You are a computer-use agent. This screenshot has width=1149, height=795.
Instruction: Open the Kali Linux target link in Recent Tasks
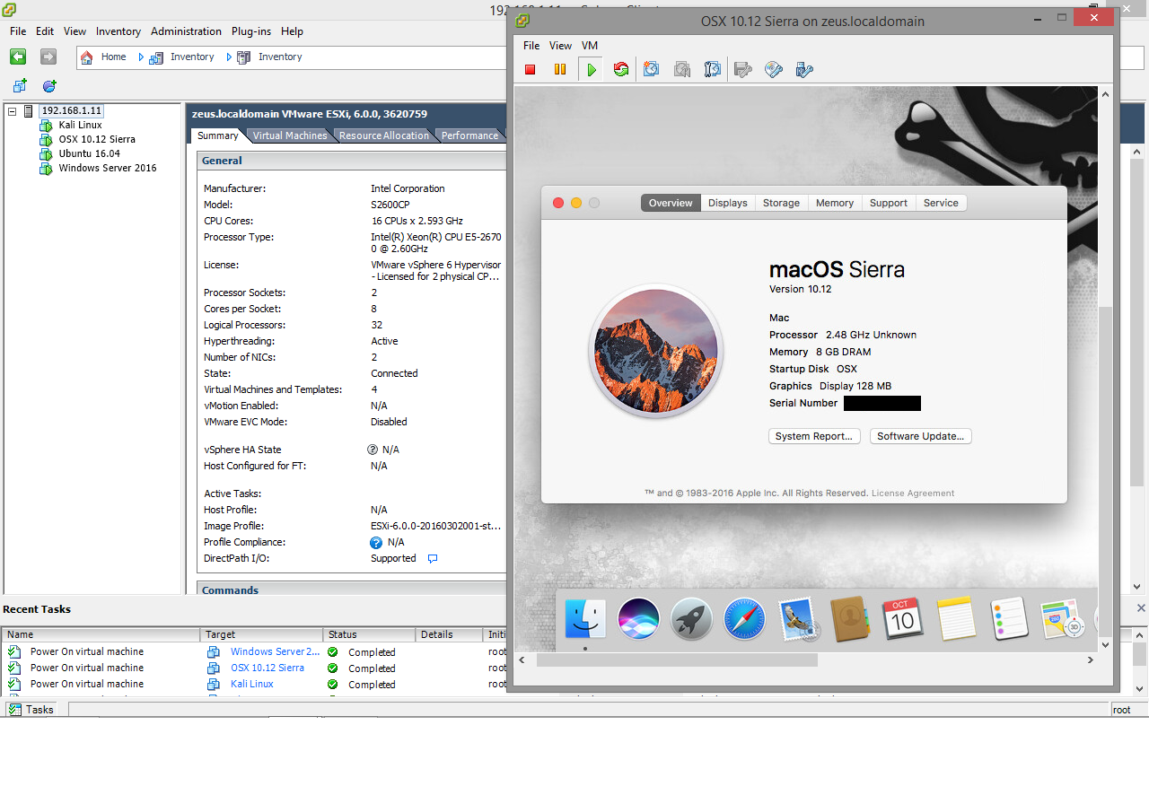(252, 684)
